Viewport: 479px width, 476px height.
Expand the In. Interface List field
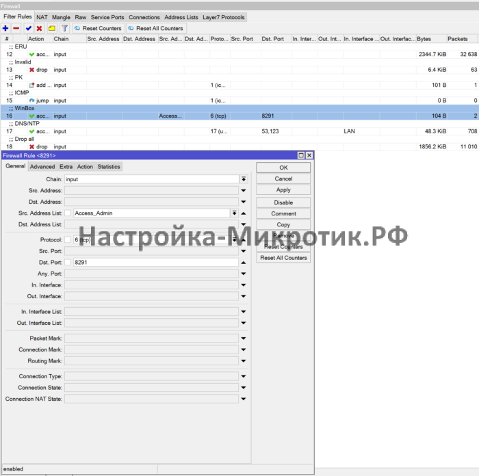point(244,312)
